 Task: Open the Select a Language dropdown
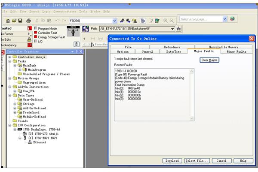click(225, 19)
